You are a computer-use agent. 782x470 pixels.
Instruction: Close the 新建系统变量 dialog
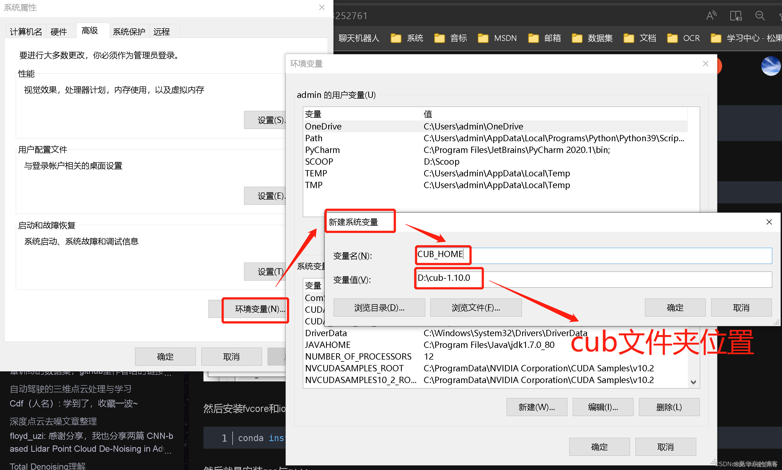point(769,222)
